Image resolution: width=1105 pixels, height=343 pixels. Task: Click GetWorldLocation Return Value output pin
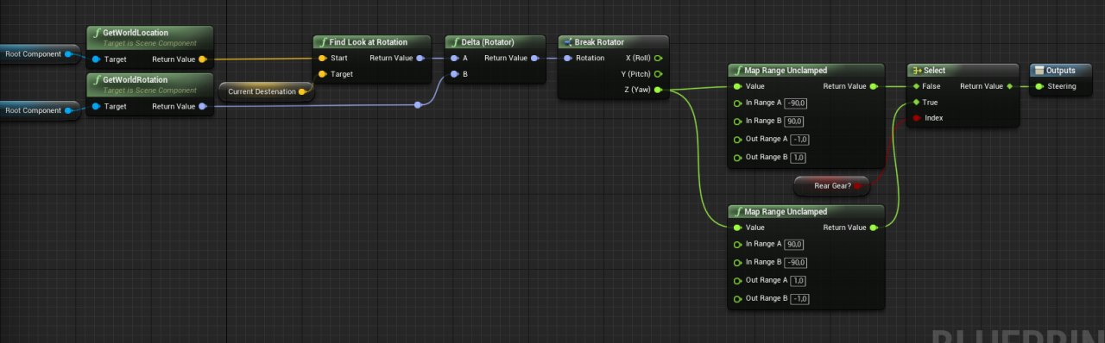click(x=202, y=59)
